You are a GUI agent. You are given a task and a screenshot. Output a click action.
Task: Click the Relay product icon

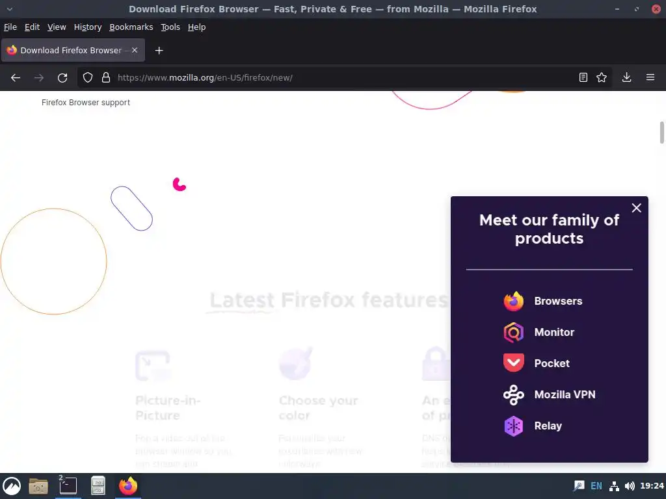coord(514,426)
